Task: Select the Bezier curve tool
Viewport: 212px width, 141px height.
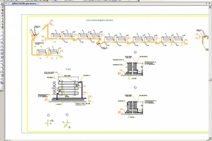Action: (2, 61)
